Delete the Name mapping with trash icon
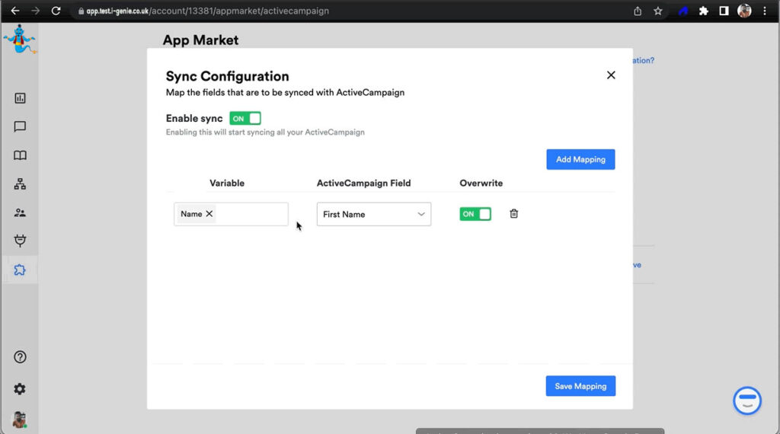Screen dimensions: 780x434 513,214
